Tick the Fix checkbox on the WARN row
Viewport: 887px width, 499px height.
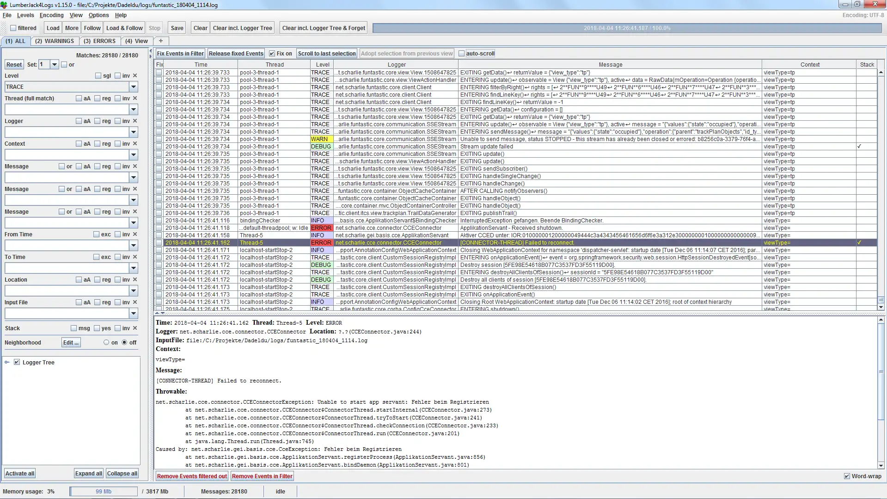click(x=159, y=139)
